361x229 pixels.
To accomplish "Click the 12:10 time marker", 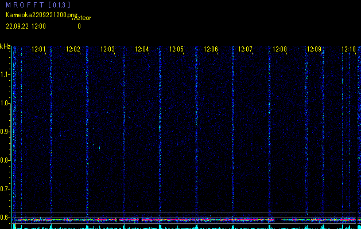I will [348, 49].
